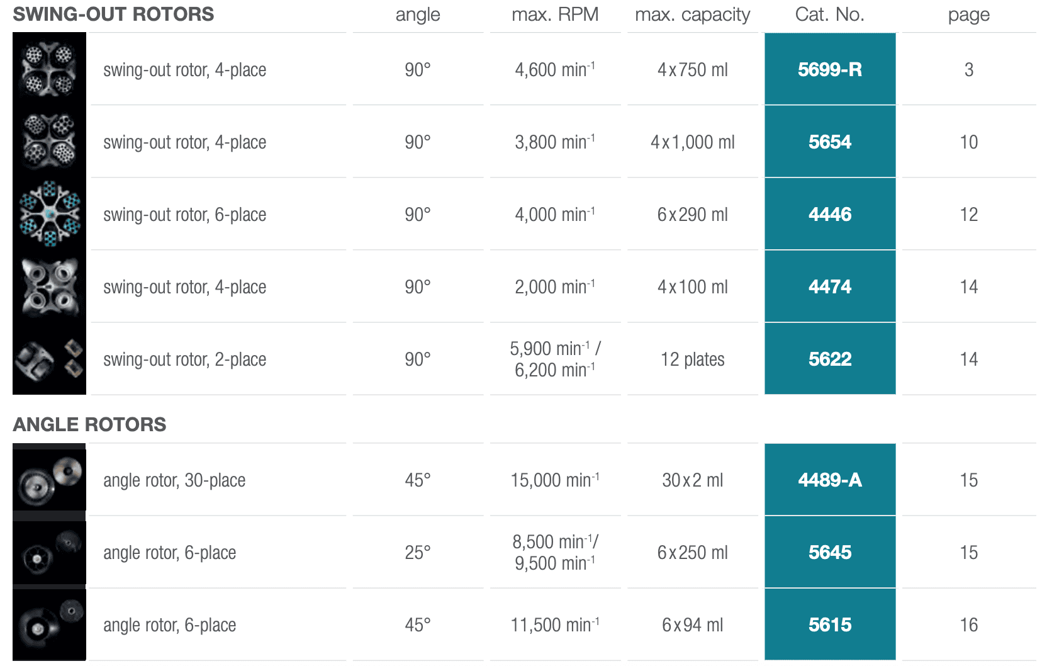This screenshot has height=666, width=1047.
Task: Click the 5699-R rotor thumbnail image
Action: point(49,69)
